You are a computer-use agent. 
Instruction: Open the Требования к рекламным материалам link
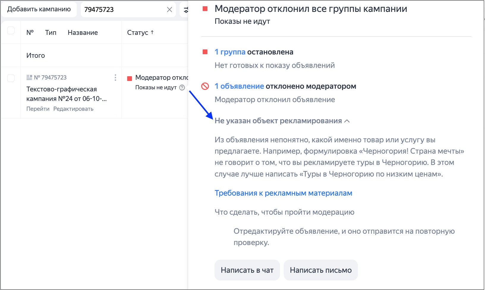(x=284, y=193)
